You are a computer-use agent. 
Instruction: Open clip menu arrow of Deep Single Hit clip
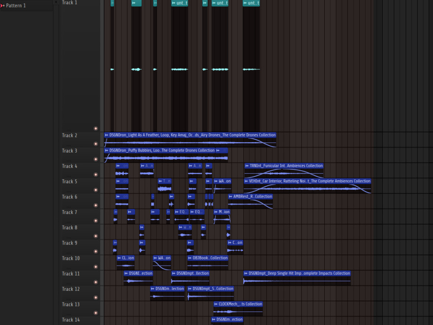pos(246,273)
